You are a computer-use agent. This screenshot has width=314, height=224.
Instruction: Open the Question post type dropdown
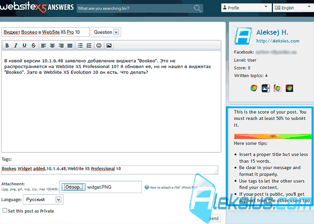click(106, 32)
